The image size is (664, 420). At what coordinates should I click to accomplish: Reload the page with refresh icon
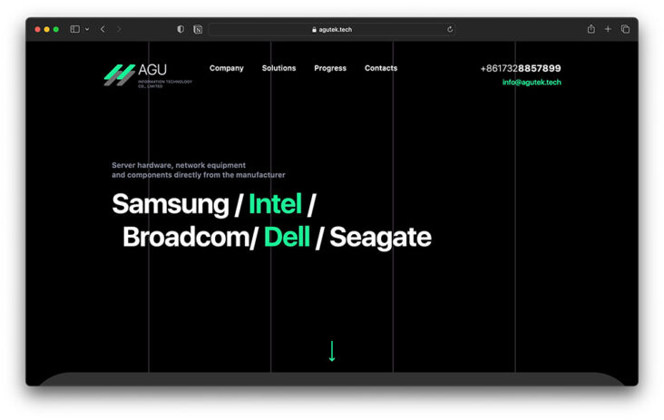coord(450,29)
